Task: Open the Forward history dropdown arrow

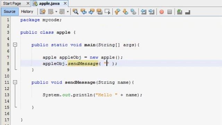Action: [68, 11]
